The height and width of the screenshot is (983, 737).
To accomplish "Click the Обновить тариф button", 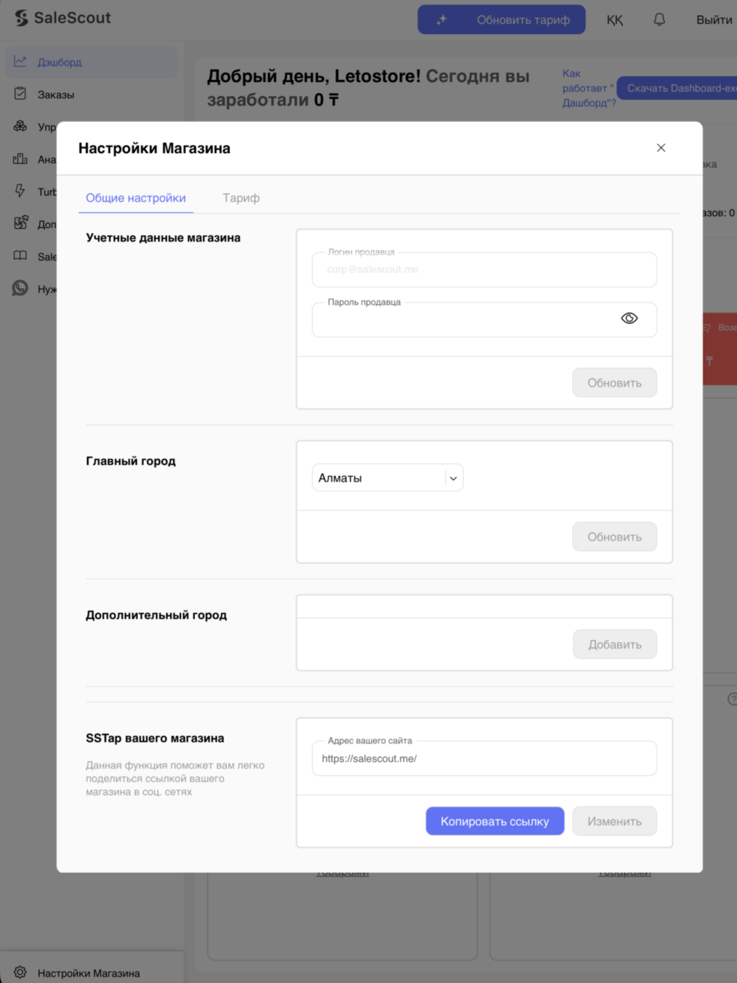I will (501, 20).
